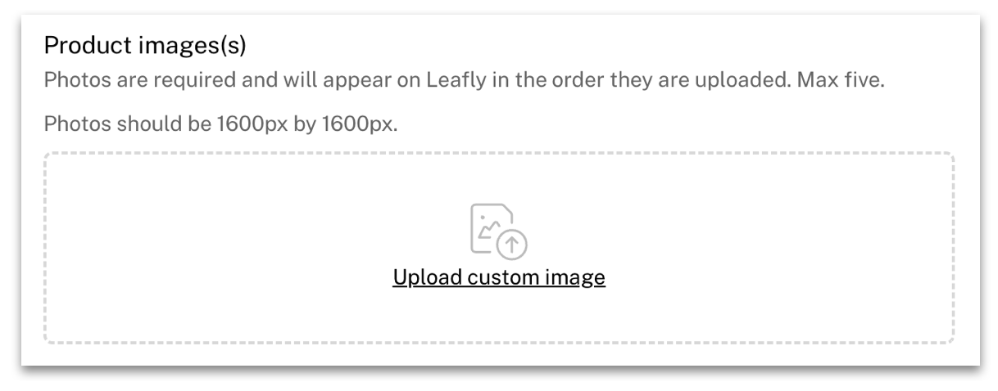Click the word "image" in the underlined link
Viewport: 998px width, 391px height.
click(578, 277)
